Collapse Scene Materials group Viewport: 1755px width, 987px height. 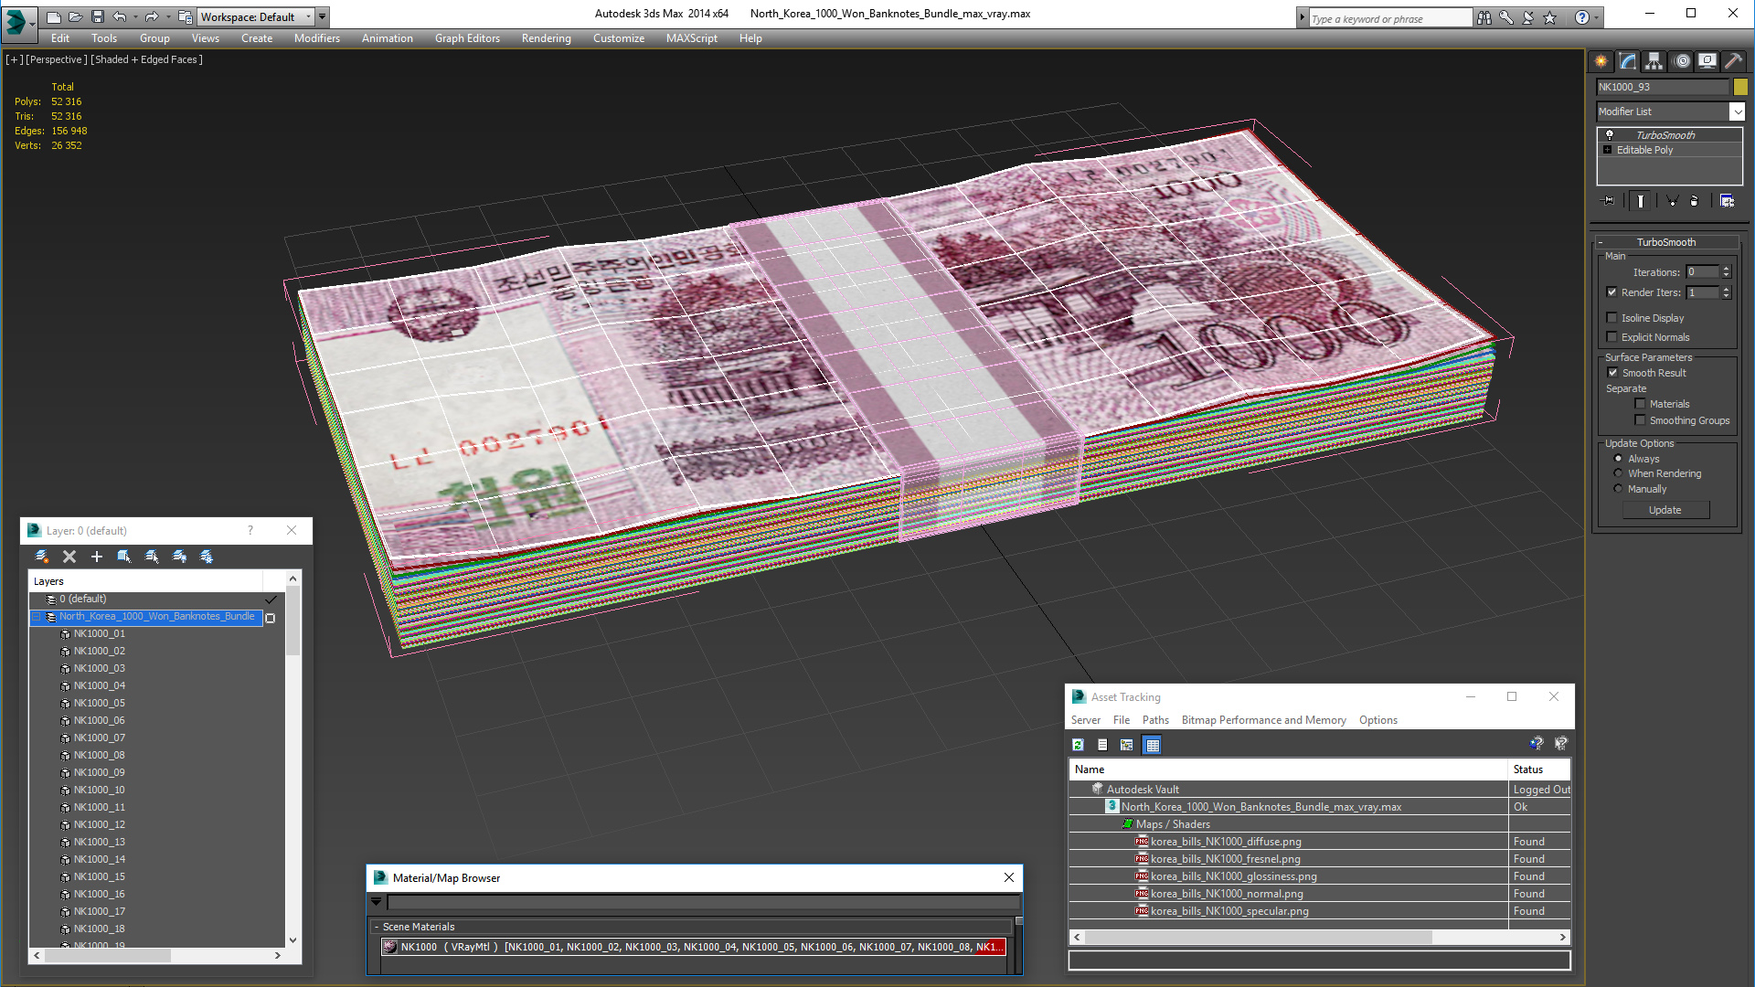(377, 927)
